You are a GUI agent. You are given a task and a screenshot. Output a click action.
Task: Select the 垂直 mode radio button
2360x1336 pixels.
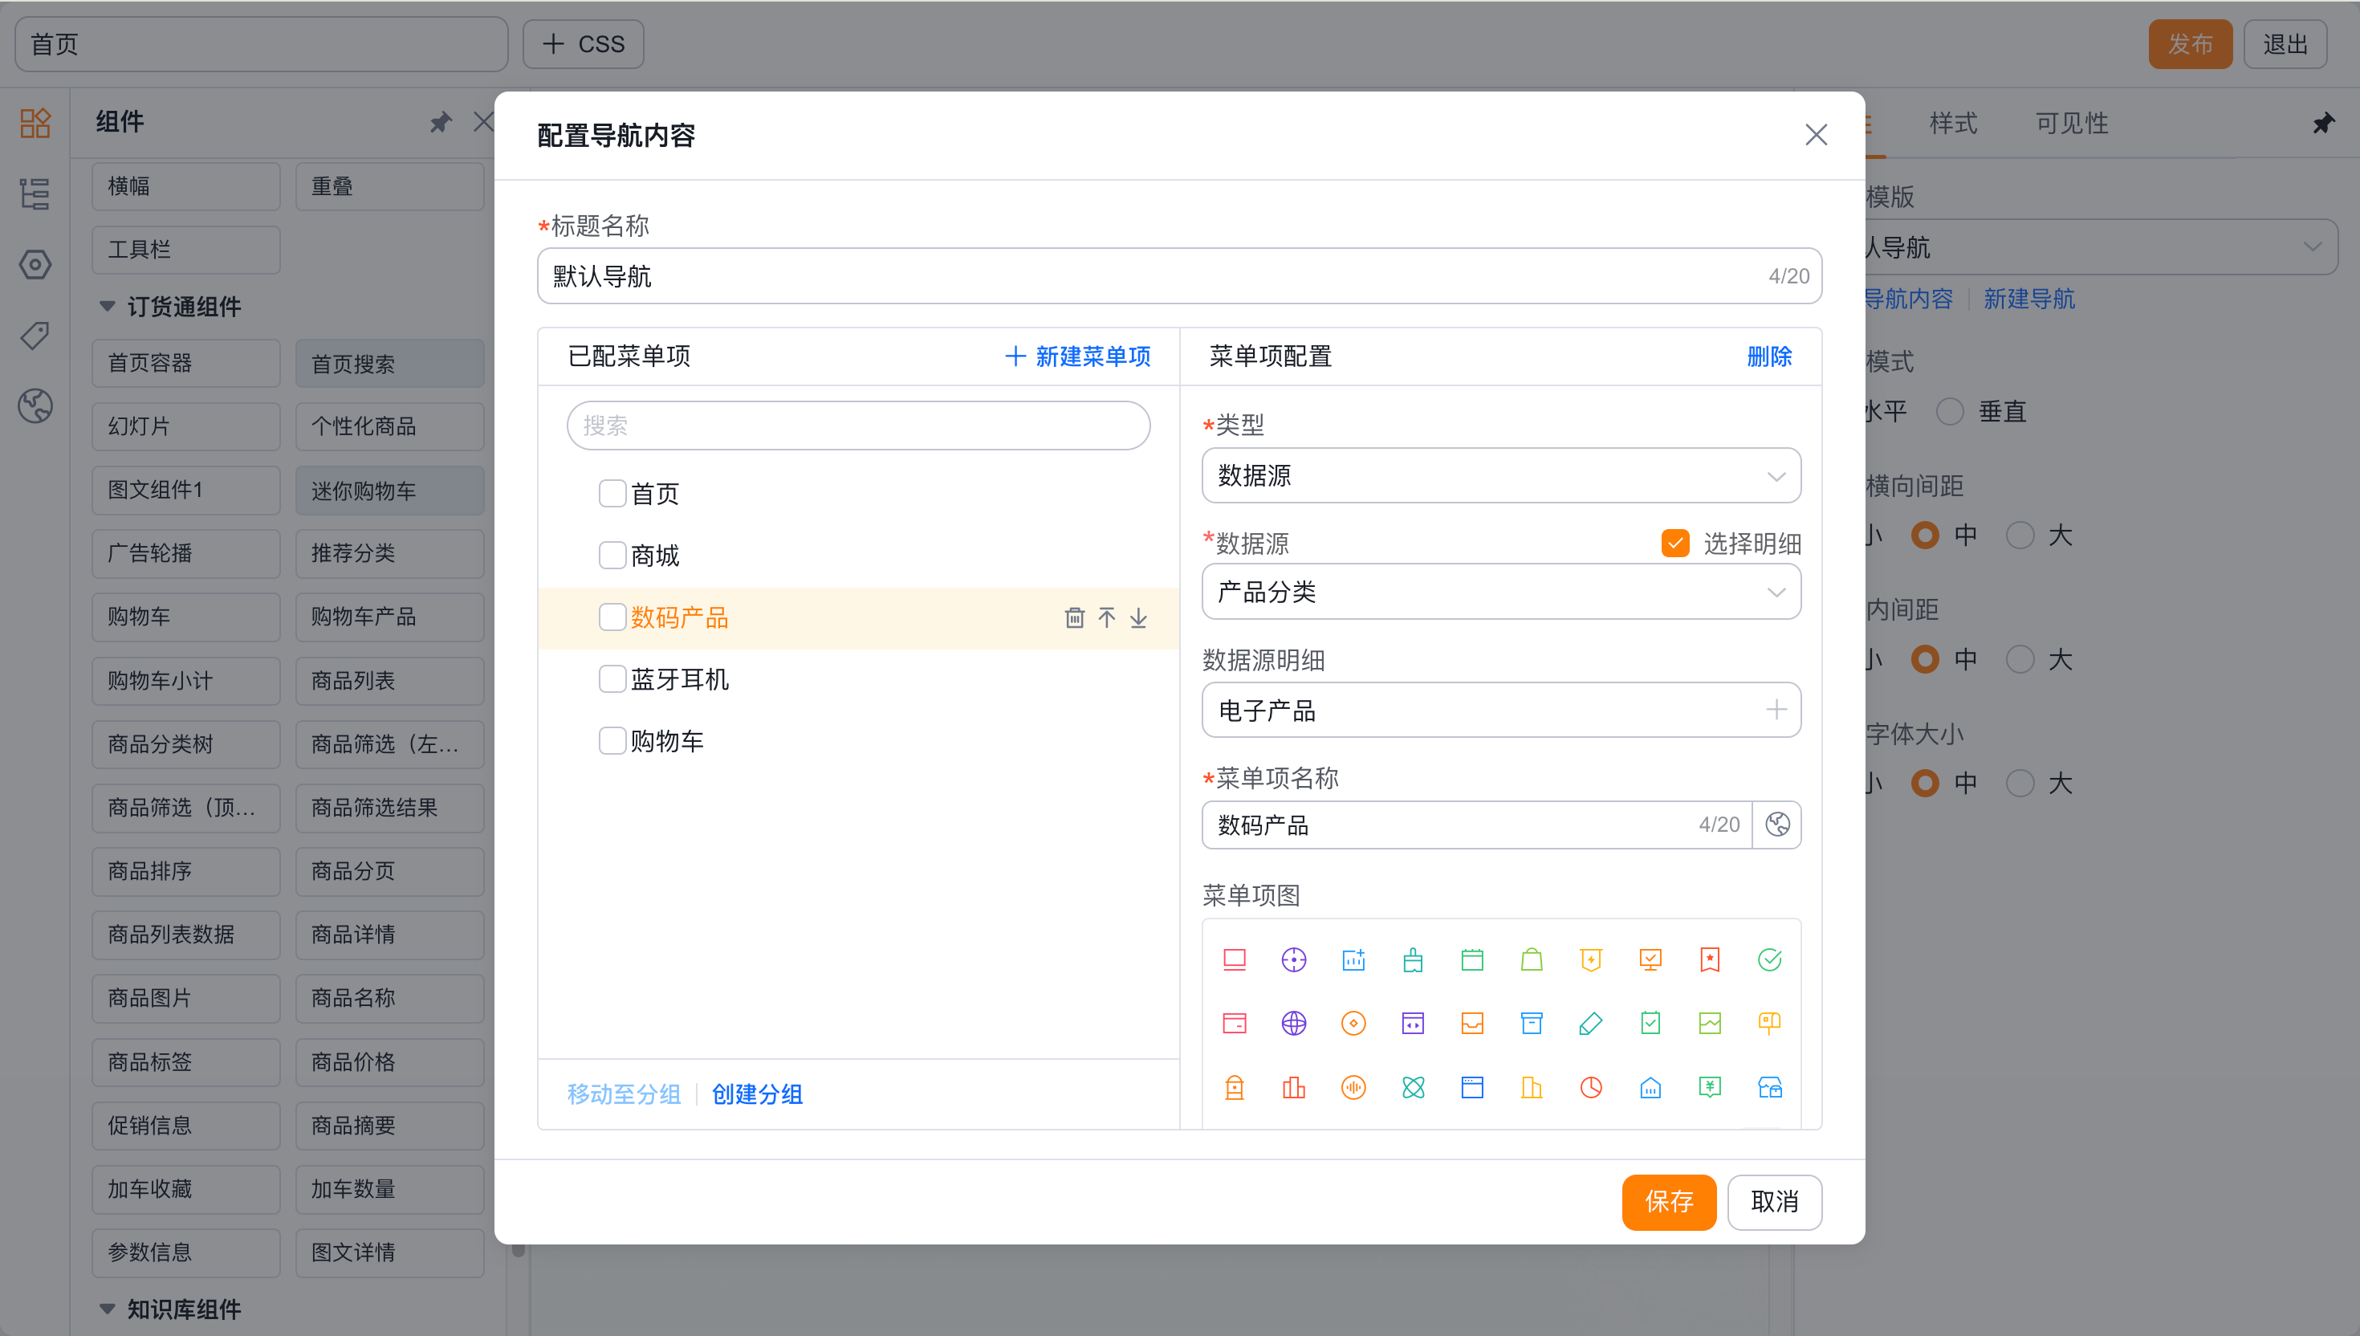click(x=1949, y=411)
